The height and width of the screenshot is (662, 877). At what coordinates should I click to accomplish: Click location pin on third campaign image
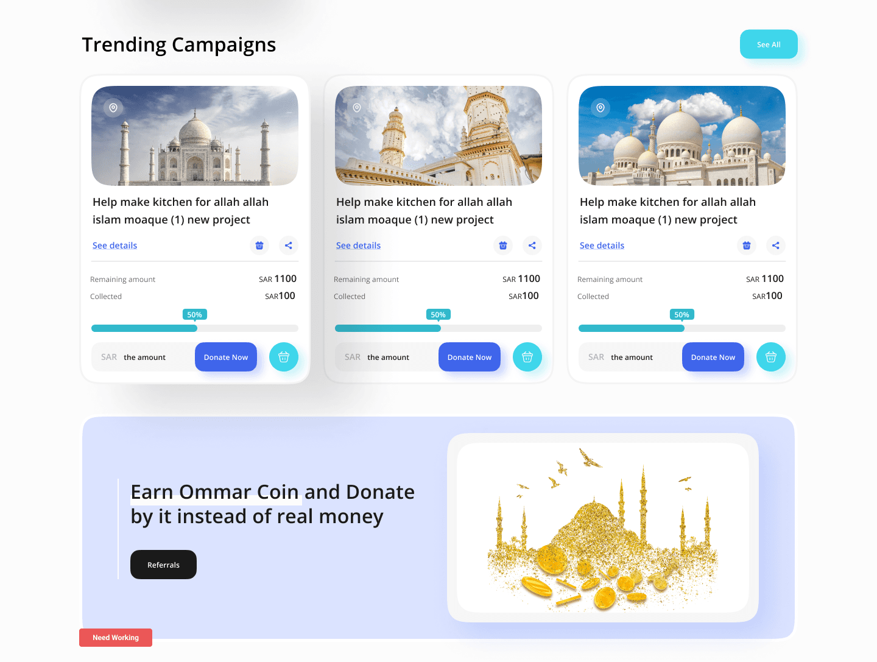pyautogui.click(x=601, y=108)
